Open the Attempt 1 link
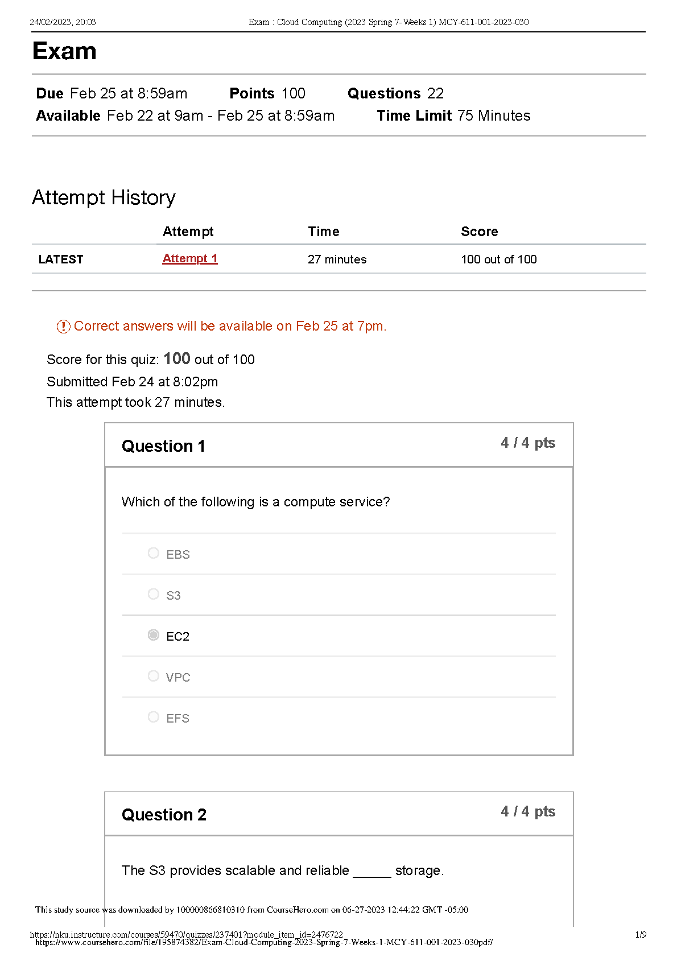 (190, 259)
